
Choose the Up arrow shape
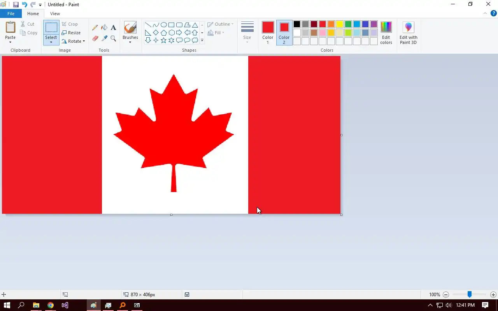pos(195,33)
